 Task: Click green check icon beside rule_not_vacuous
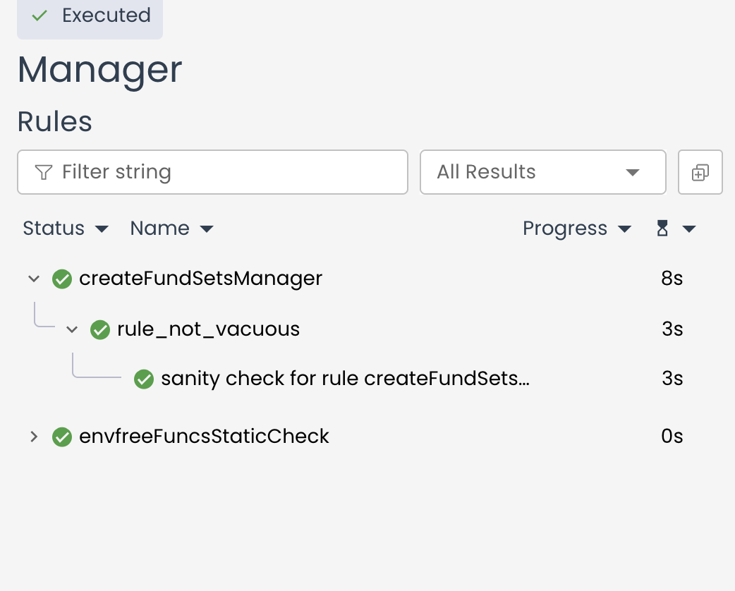100,329
